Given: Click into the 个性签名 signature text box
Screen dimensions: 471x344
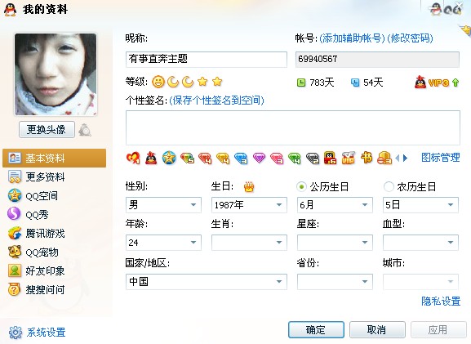Looking at the screenshot, I should (x=293, y=128).
